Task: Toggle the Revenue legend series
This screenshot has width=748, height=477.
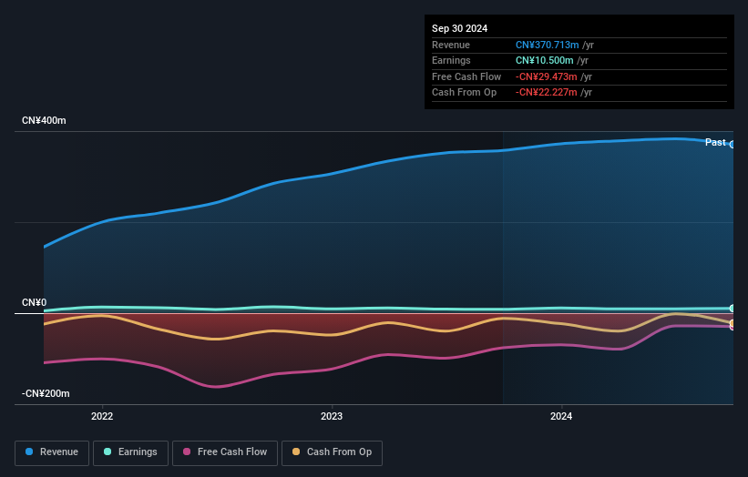Action: tap(52, 452)
